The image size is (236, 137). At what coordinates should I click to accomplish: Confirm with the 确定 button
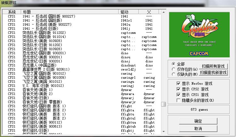click(x=198, y=121)
